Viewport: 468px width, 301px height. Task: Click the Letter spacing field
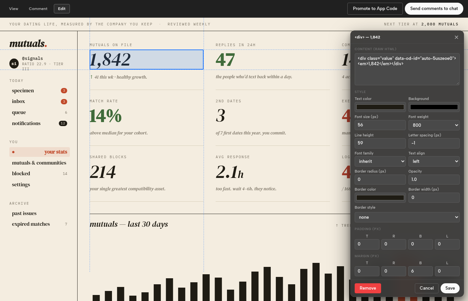[434, 143]
